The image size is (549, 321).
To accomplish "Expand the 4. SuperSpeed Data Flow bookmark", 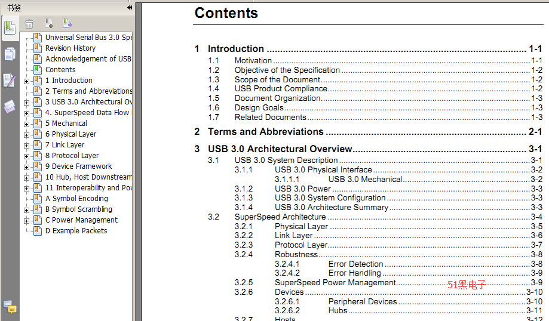I will (x=27, y=113).
